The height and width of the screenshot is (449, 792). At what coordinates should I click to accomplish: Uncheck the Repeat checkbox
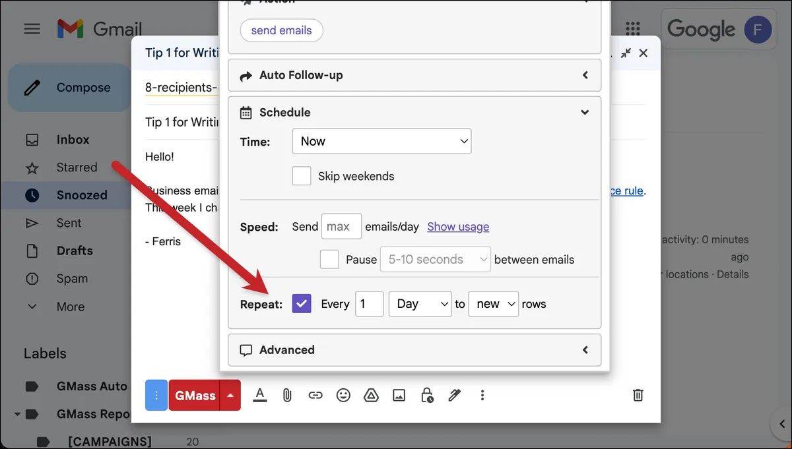coord(302,304)
